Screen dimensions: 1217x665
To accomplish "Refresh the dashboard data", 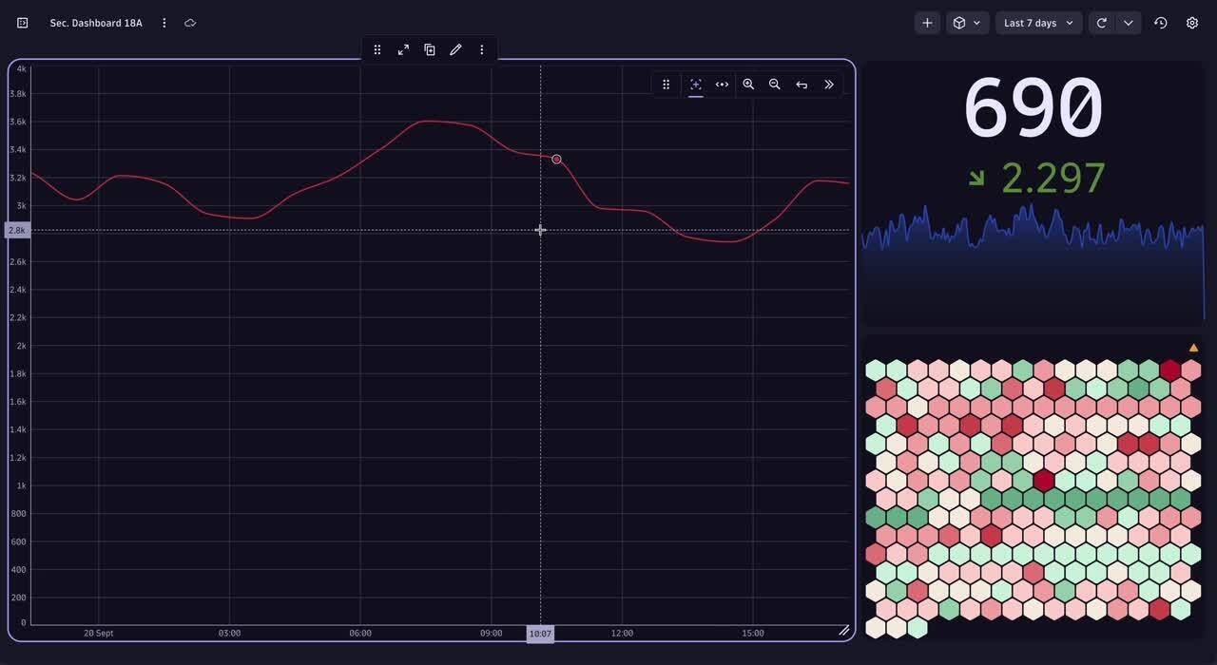I will (1102, 23).
